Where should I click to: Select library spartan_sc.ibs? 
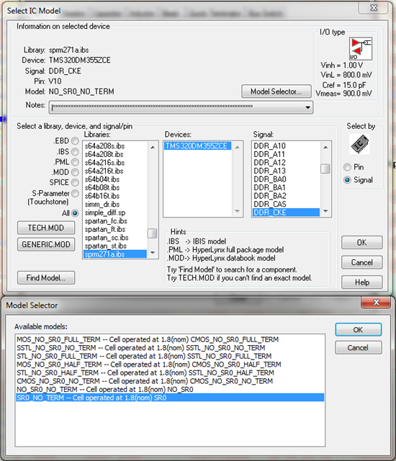115,237
